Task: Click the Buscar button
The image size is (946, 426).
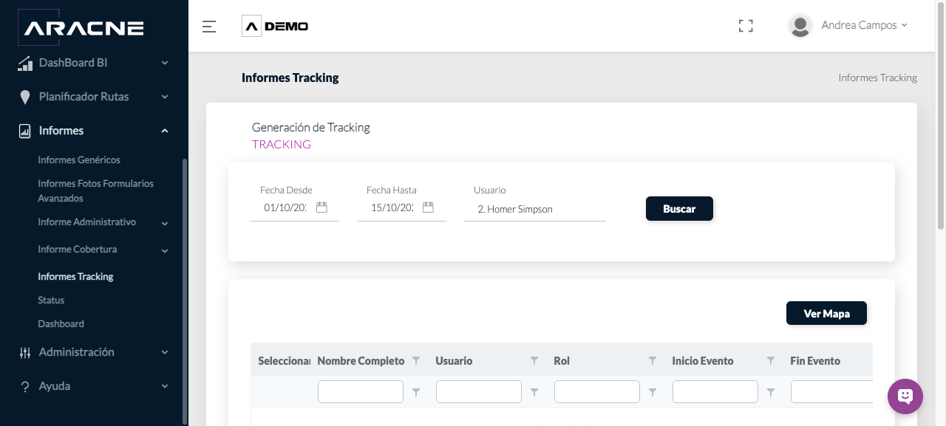Action: (679, 209)
